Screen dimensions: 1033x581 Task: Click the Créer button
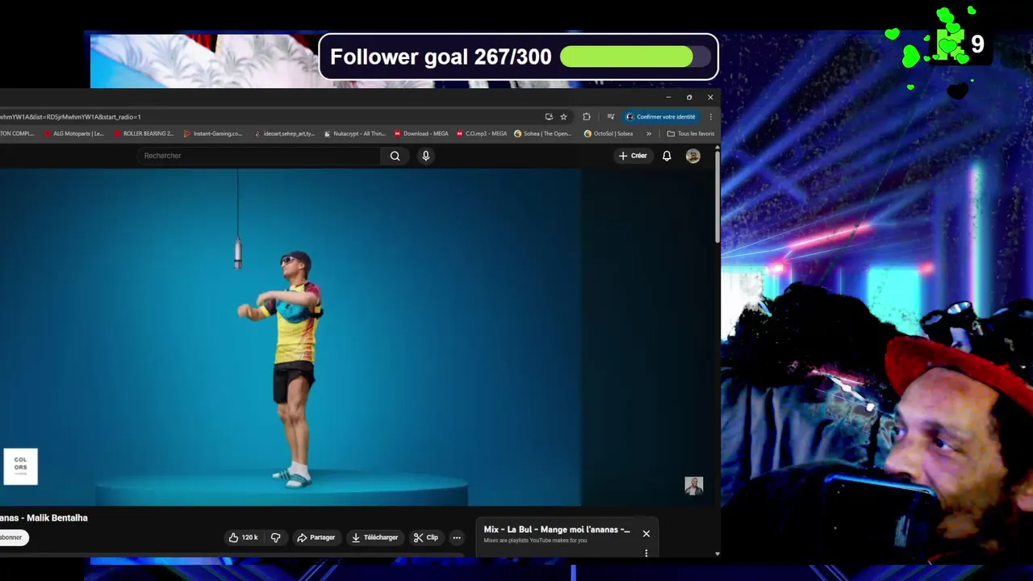(x=633, y=156)
